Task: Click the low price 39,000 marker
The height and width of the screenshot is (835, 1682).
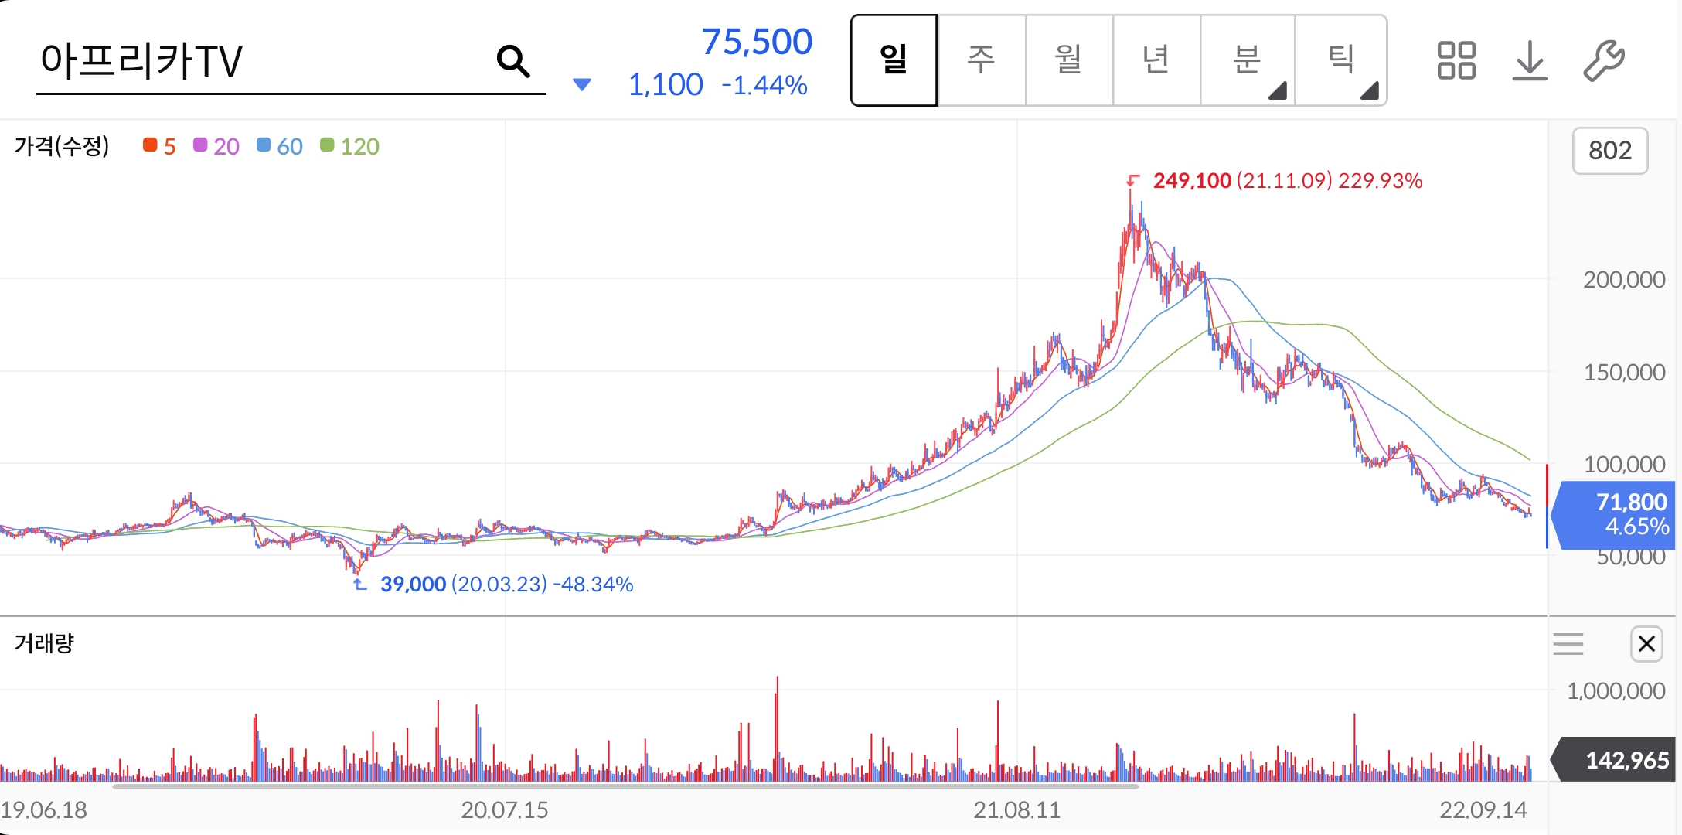Action: [x=413, y=584]
